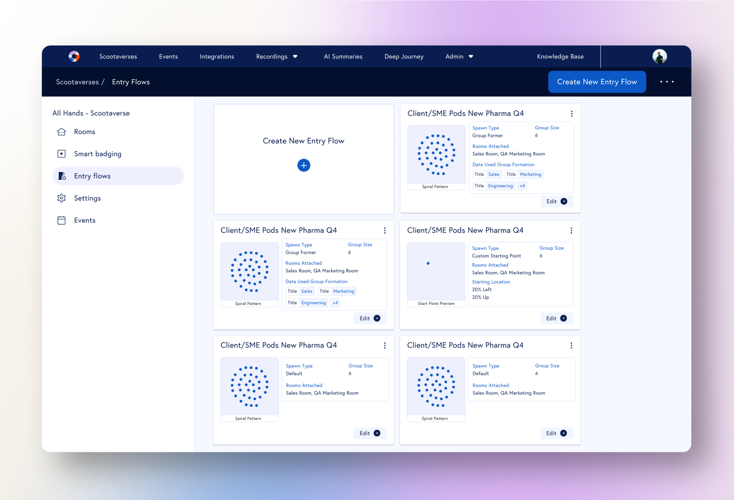Click Edit on the top-right Group Former card
The width and height of the screenshot is (734, 500).
click(557, 202)
